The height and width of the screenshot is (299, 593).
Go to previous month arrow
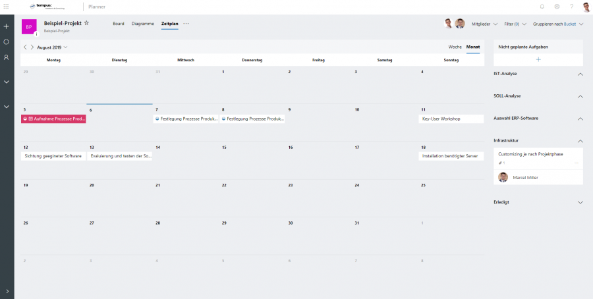25,47
